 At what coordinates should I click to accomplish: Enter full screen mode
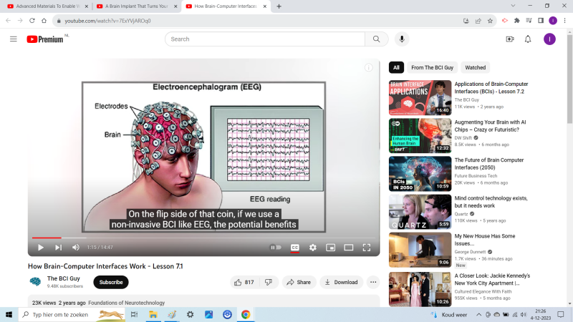click(x=367, y=248)
